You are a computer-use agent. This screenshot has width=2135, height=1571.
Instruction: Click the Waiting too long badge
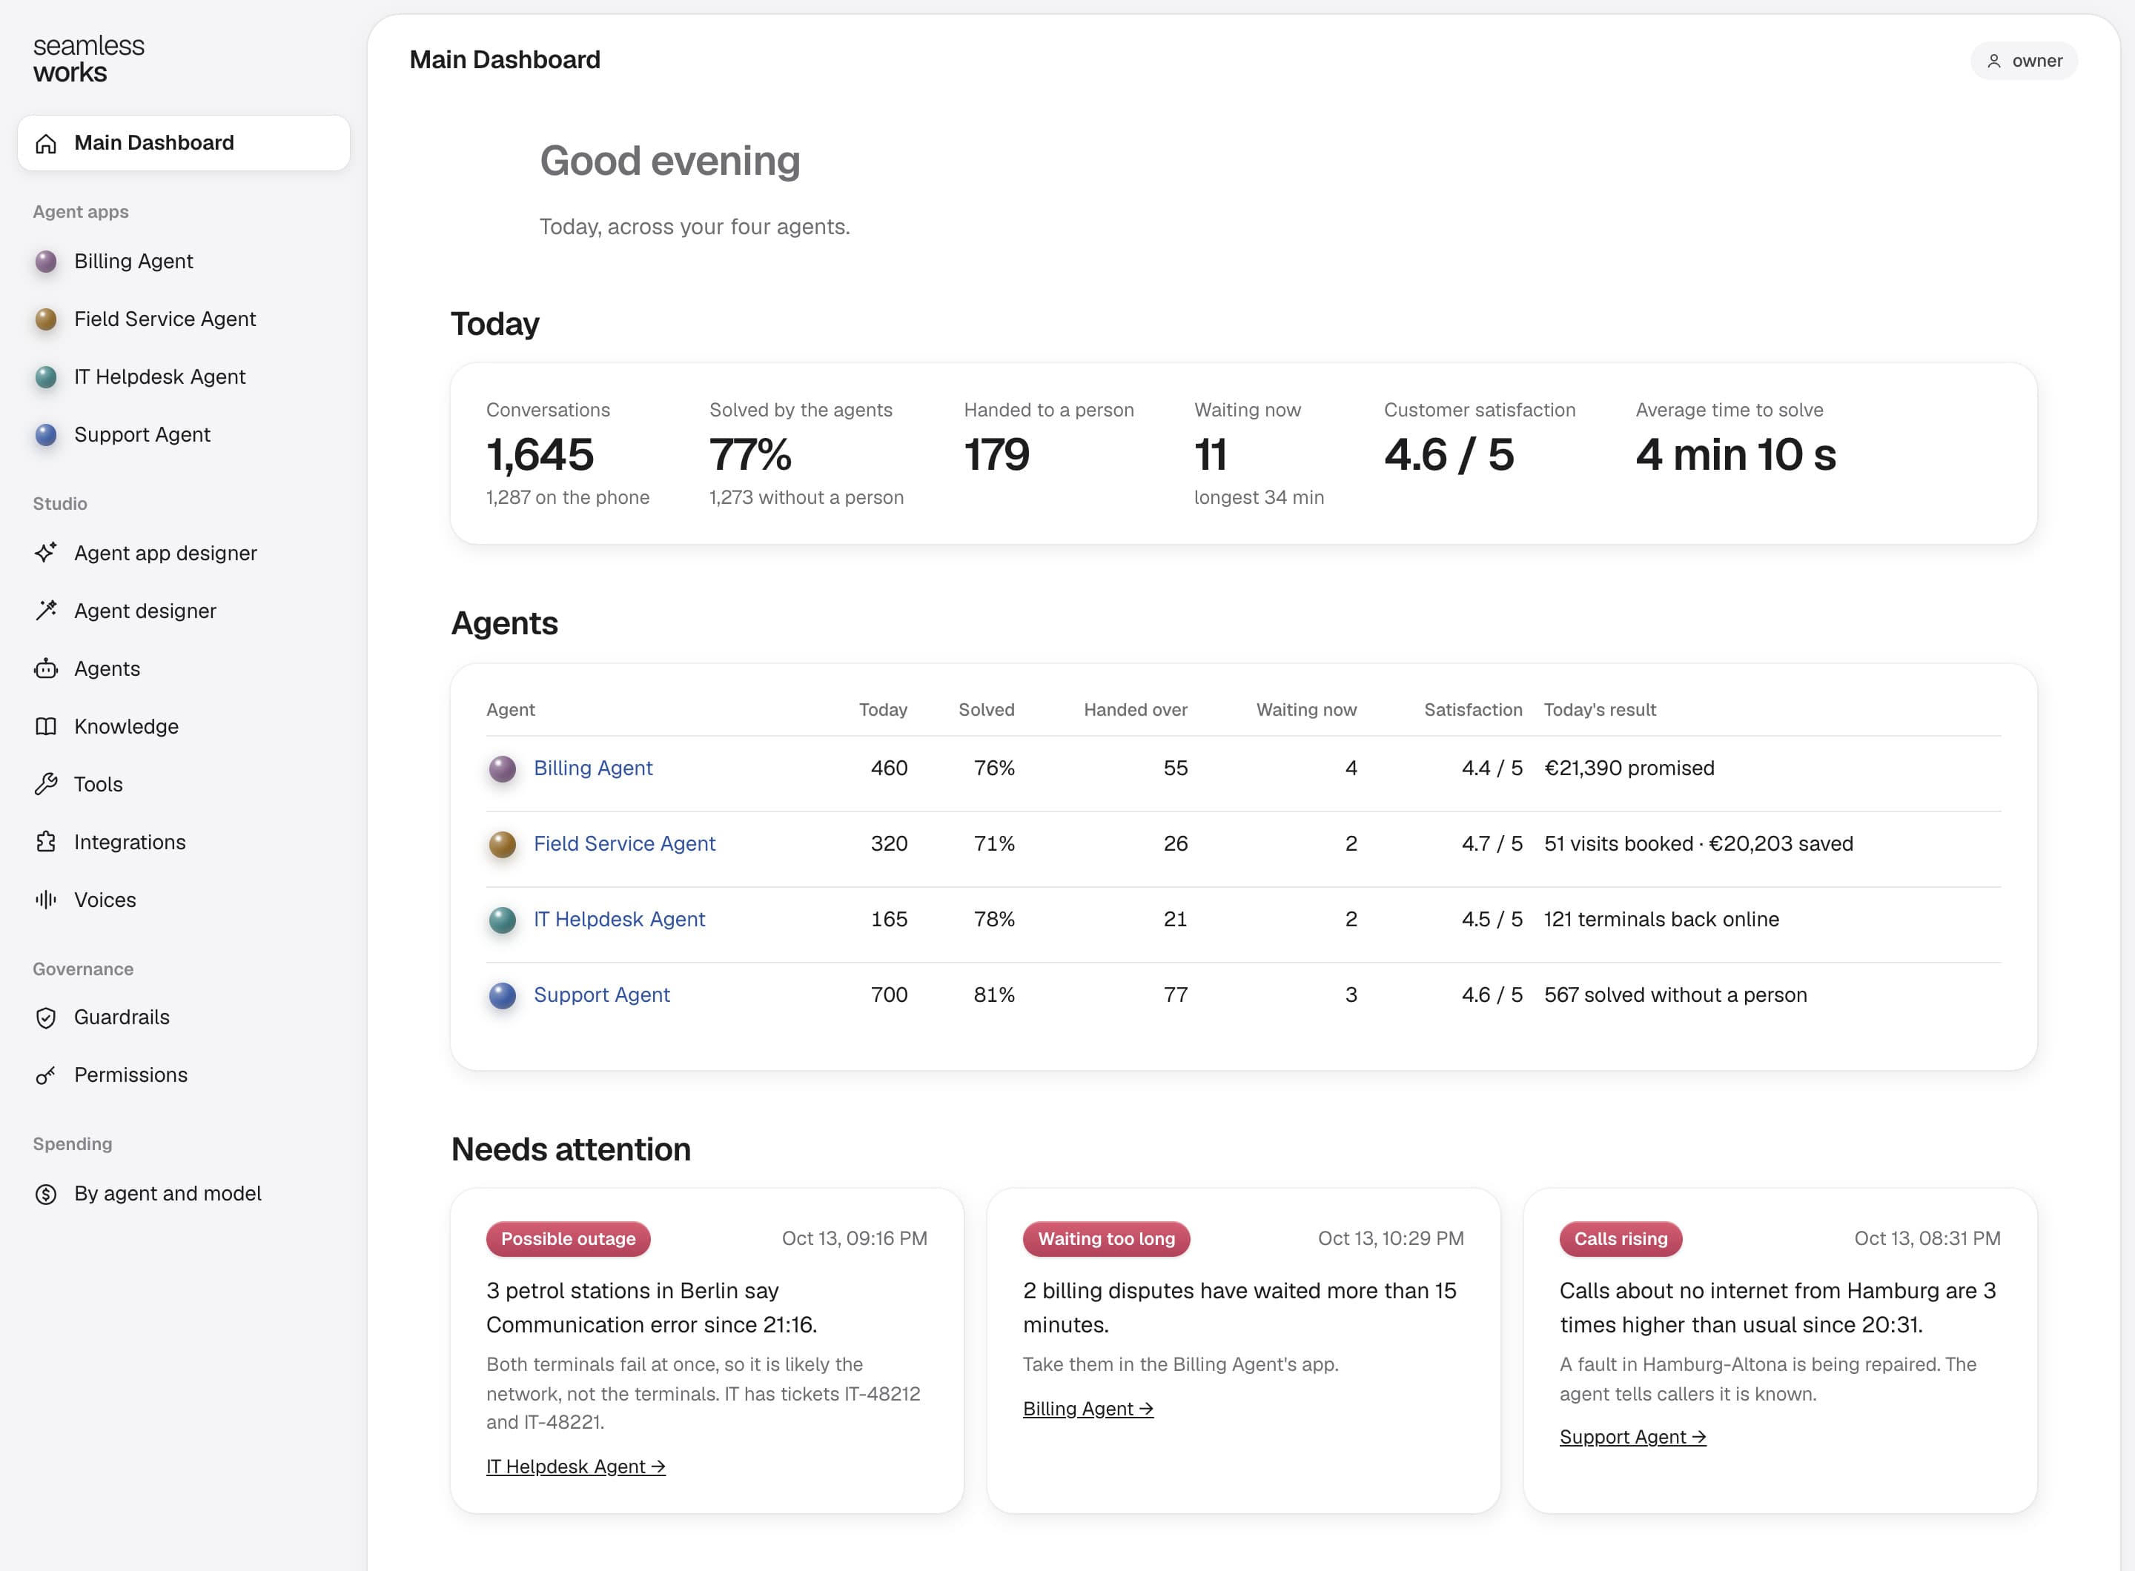(x=1105, y=1238)
